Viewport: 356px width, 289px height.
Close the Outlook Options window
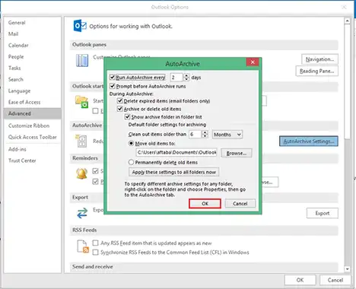tap(344, 7)
